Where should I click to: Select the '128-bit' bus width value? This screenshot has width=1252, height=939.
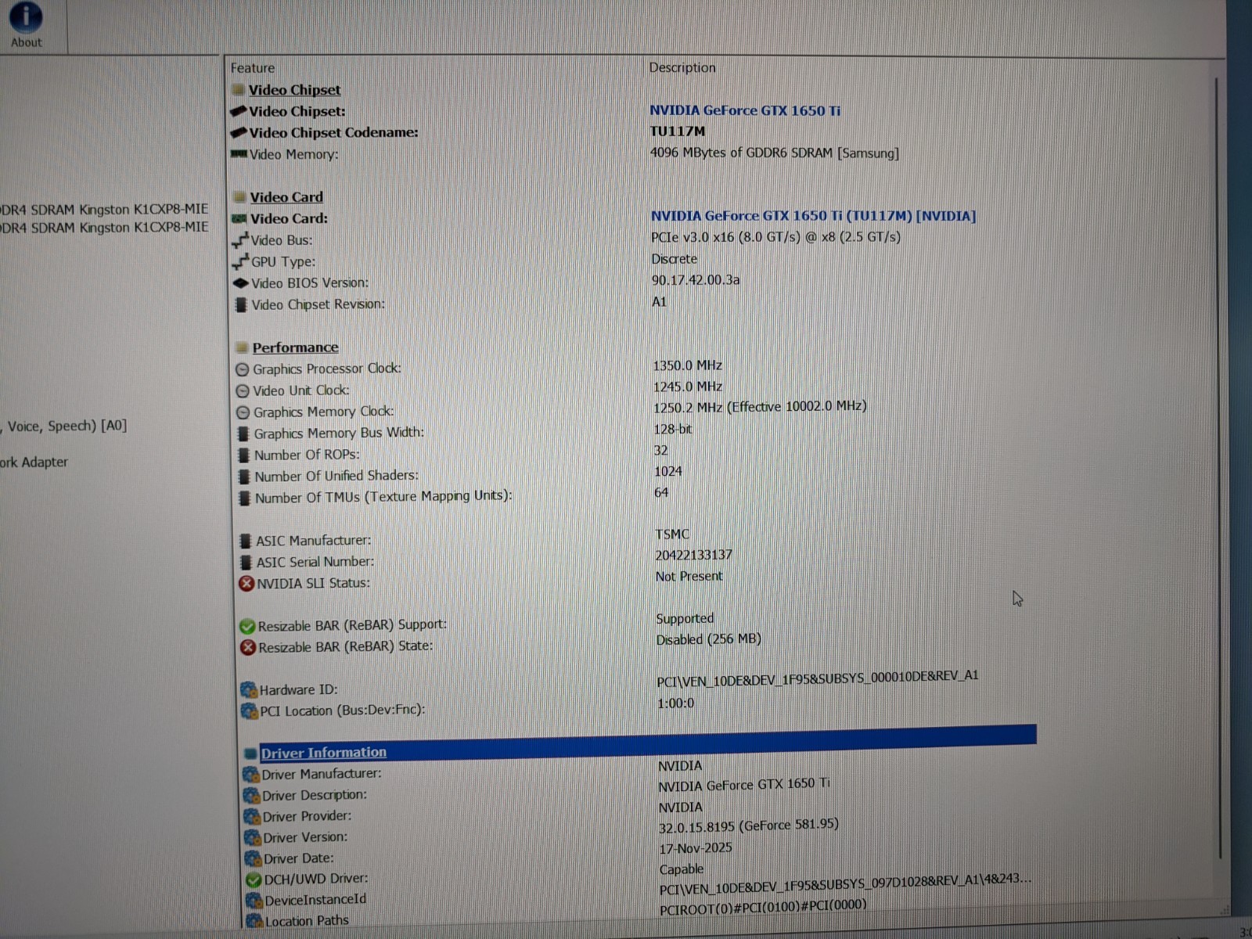[x=673, y=429]
